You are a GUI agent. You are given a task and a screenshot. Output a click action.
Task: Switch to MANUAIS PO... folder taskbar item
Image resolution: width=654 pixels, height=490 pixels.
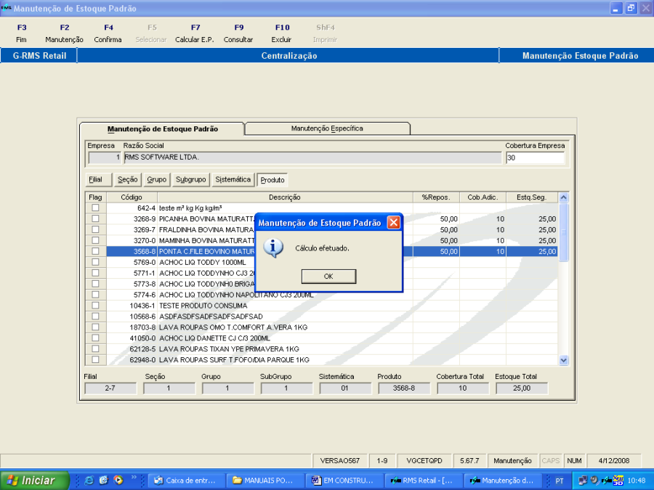(265, 481)
